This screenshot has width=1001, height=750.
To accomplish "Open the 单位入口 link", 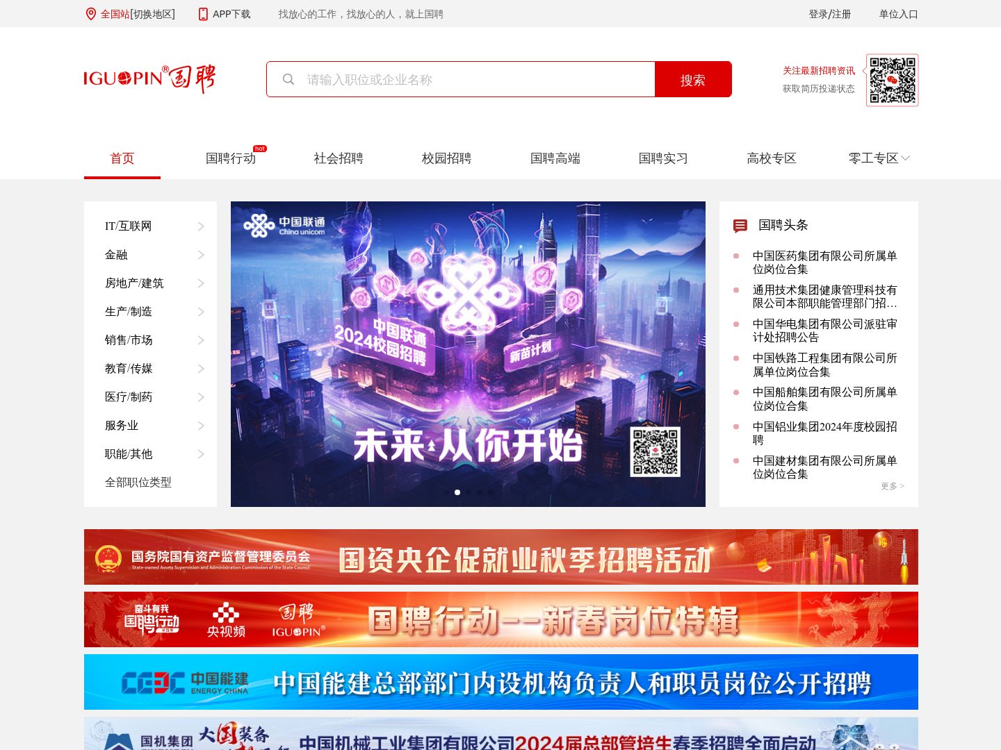I will click(x=899, y=14).
